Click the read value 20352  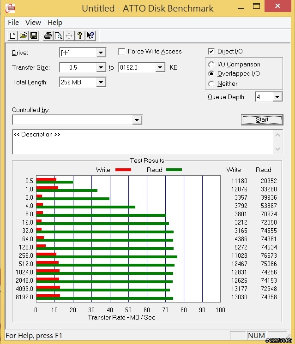point(269,181)
